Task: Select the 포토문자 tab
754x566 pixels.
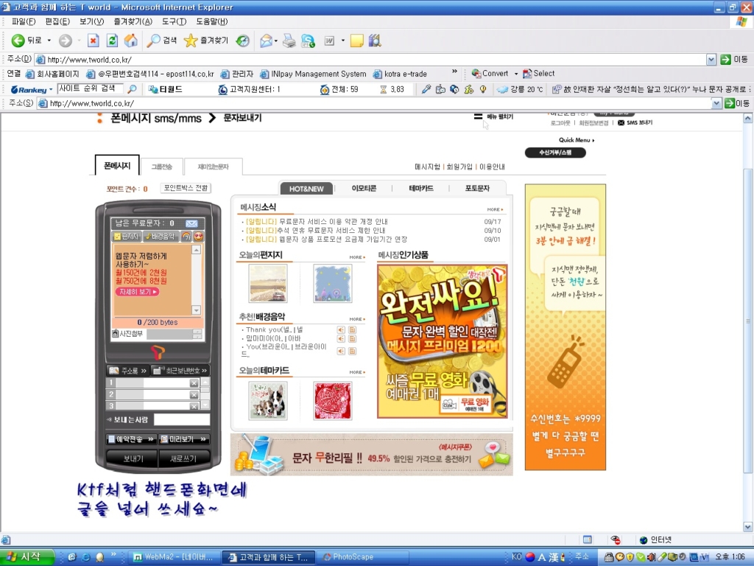Action: 477,188
